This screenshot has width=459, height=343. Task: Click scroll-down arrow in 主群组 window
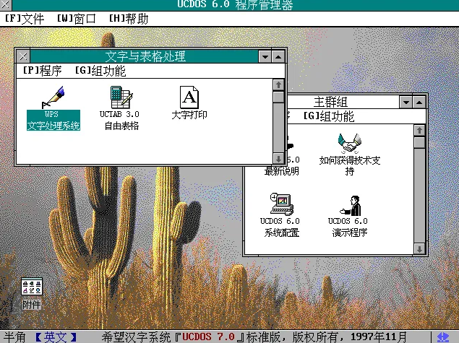point(419,249)
